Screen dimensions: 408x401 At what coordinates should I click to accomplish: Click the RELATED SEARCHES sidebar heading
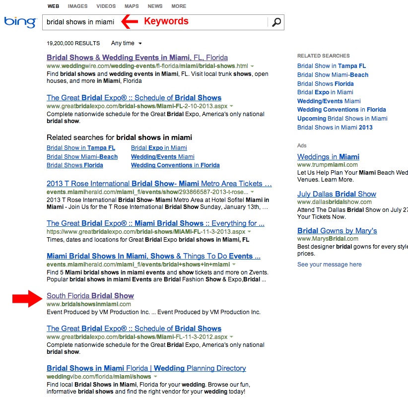pyautogui.click(x=324, y=56)
